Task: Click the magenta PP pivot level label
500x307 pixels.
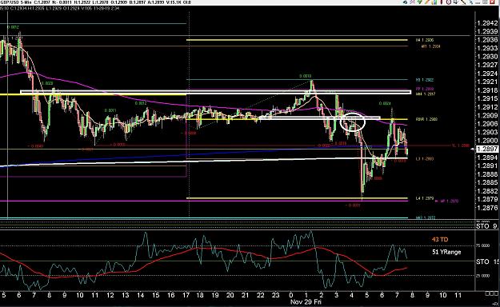Action: [425, 89]
